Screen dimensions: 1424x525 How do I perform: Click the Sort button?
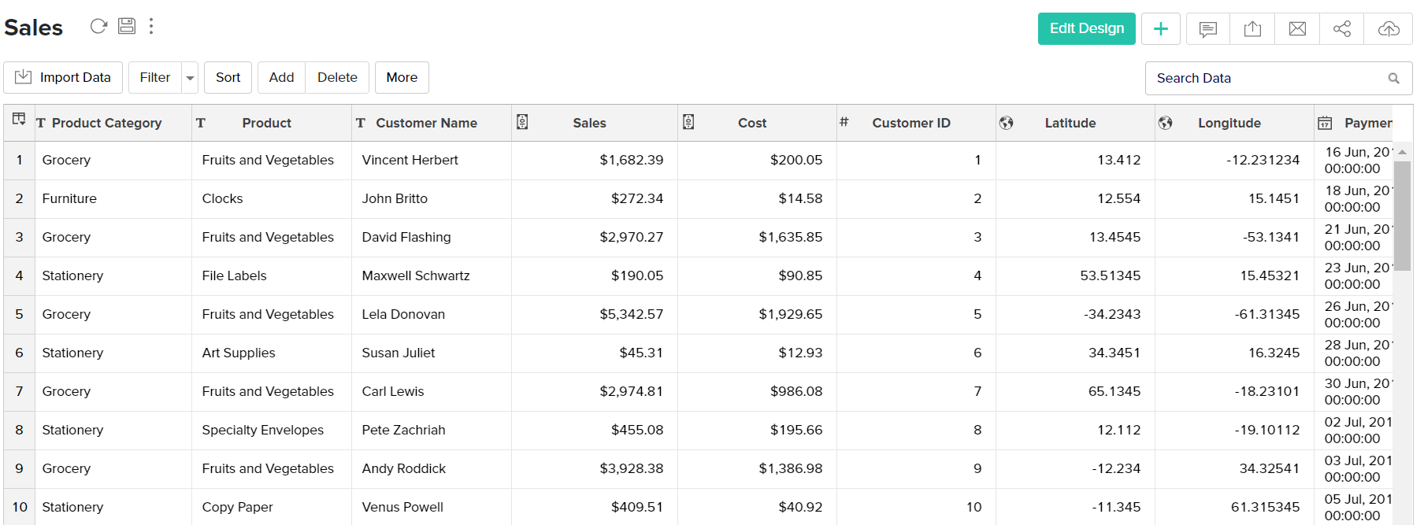(228, 77)
